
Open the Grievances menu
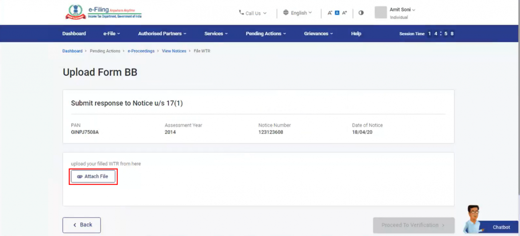pos(318,34)
